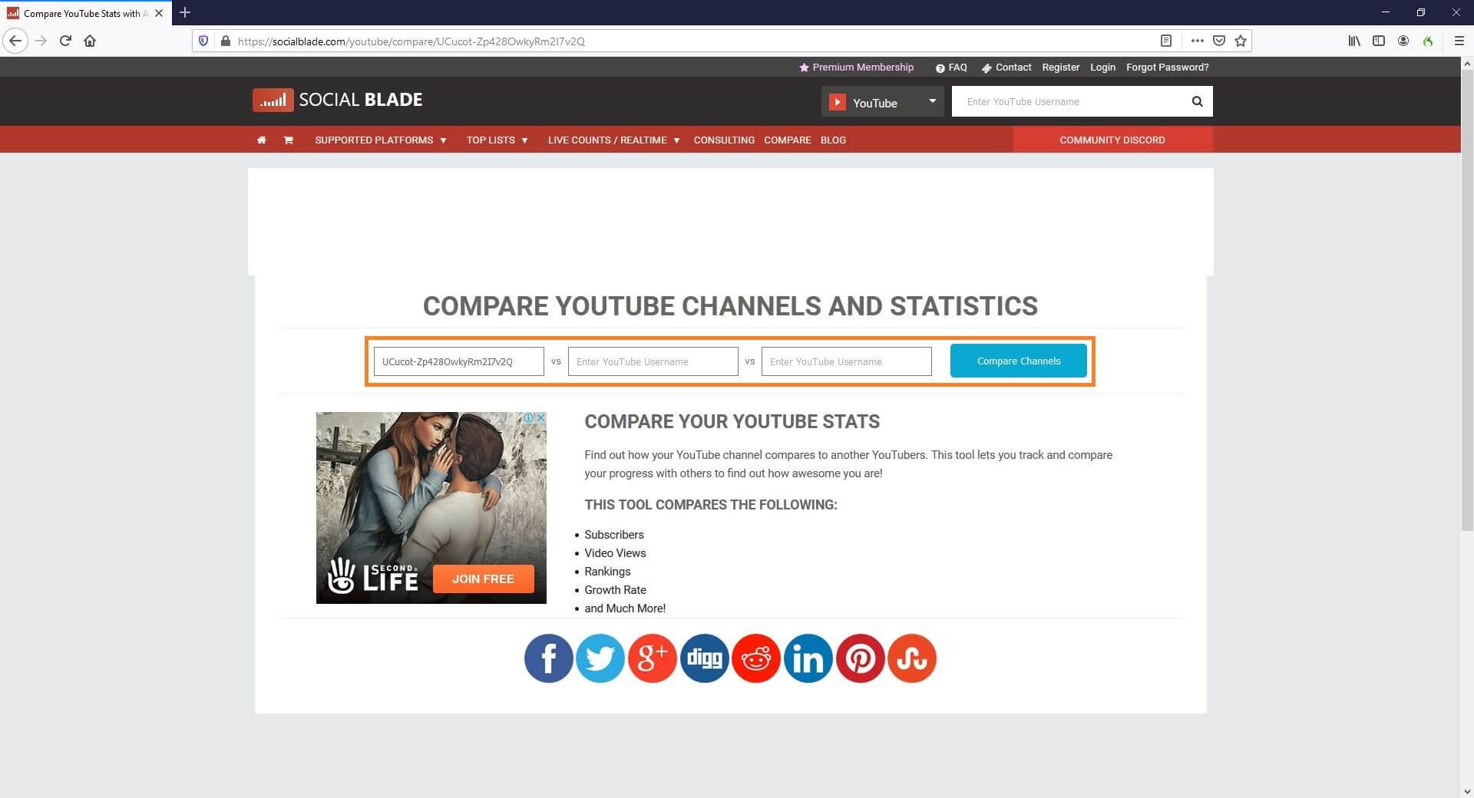Viewport: 1474px width, 798px height.
Task: Share on Digg using its icon
Action: 704,658
